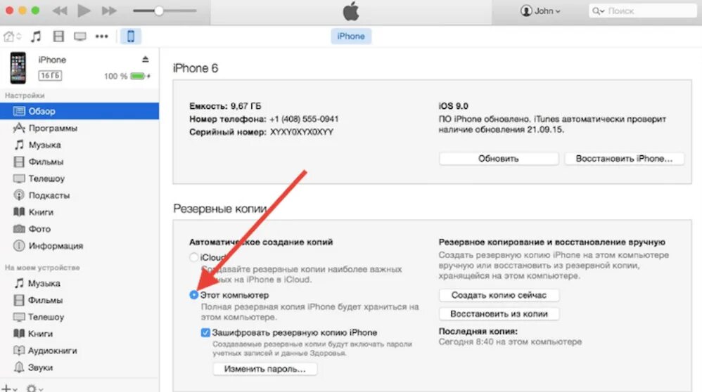Click 'Создать копию сейчас' button
The width and height of the screenshot is (702, 392).
(x=499, y=295)
